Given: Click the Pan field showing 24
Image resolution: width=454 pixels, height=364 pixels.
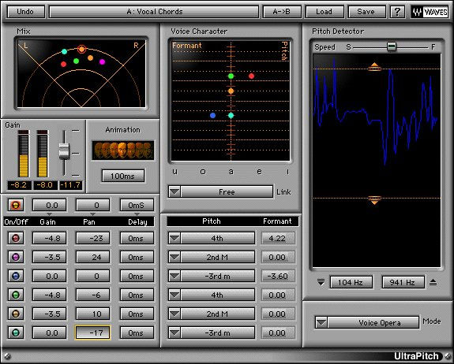Looking at the screenshot, I should coord(92,257).
